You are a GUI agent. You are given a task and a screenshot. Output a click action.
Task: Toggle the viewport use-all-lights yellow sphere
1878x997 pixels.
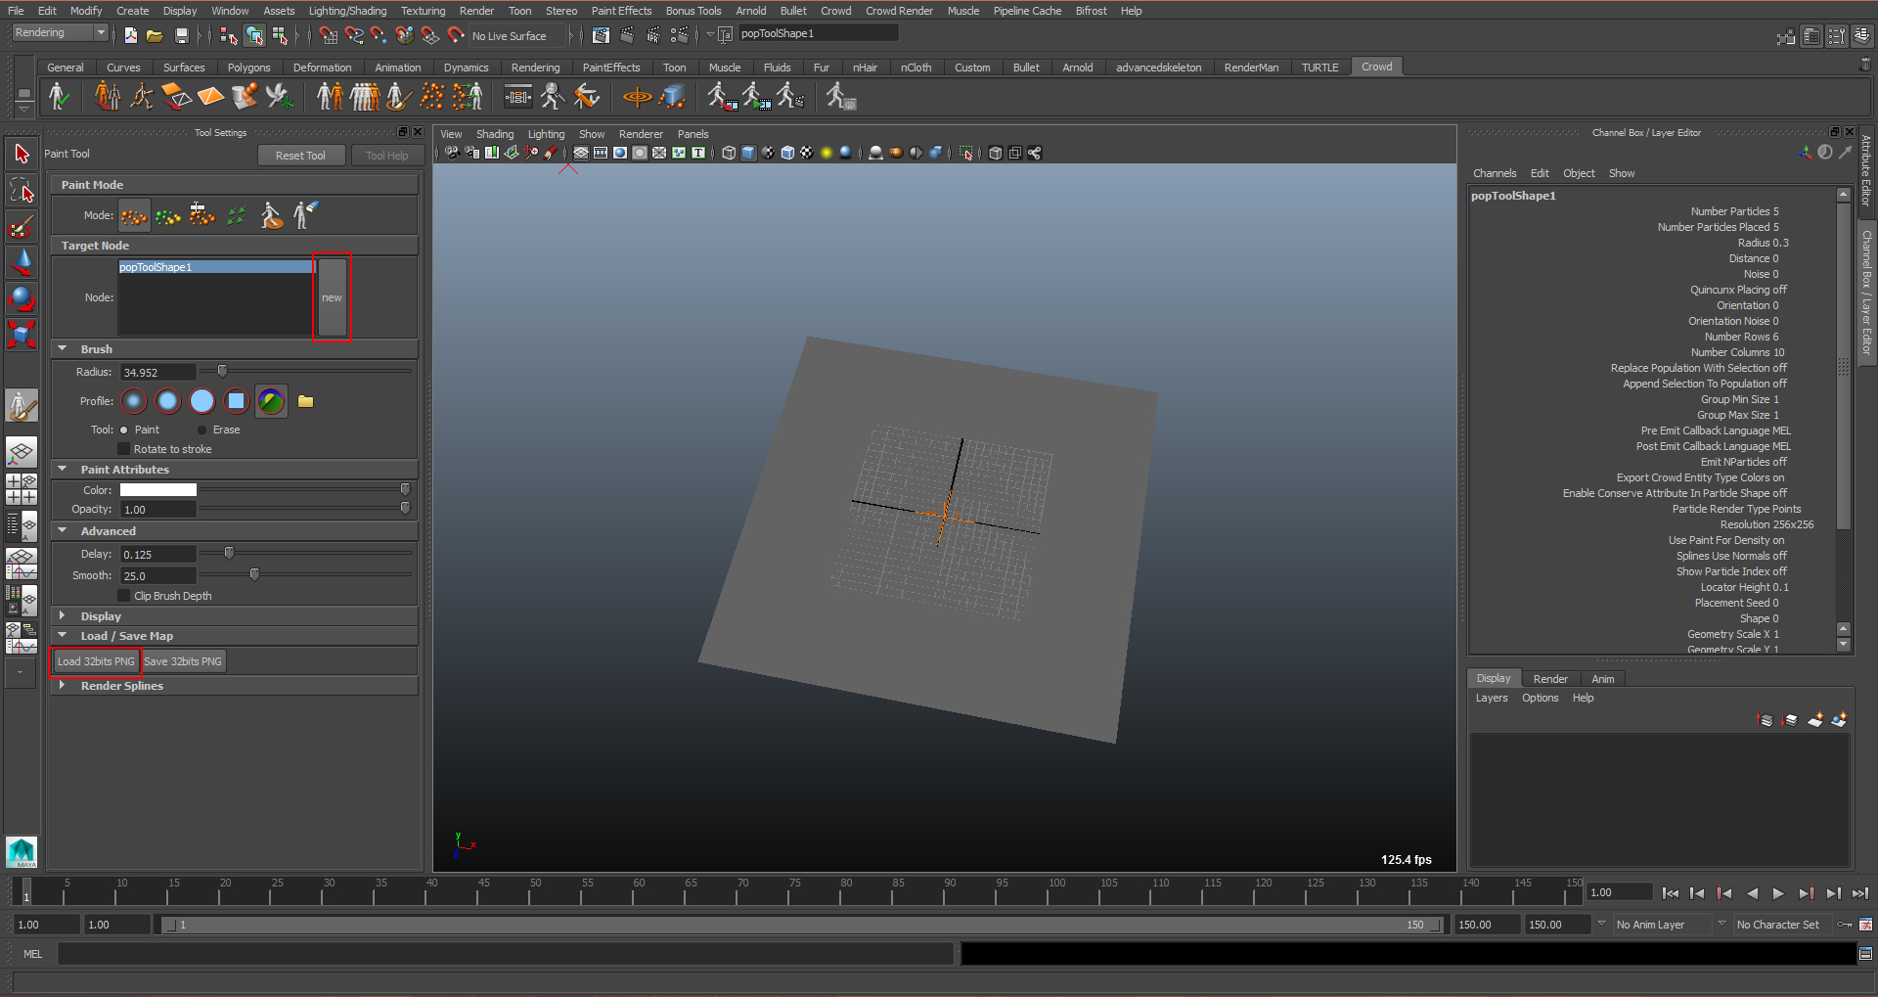point(827,153)
